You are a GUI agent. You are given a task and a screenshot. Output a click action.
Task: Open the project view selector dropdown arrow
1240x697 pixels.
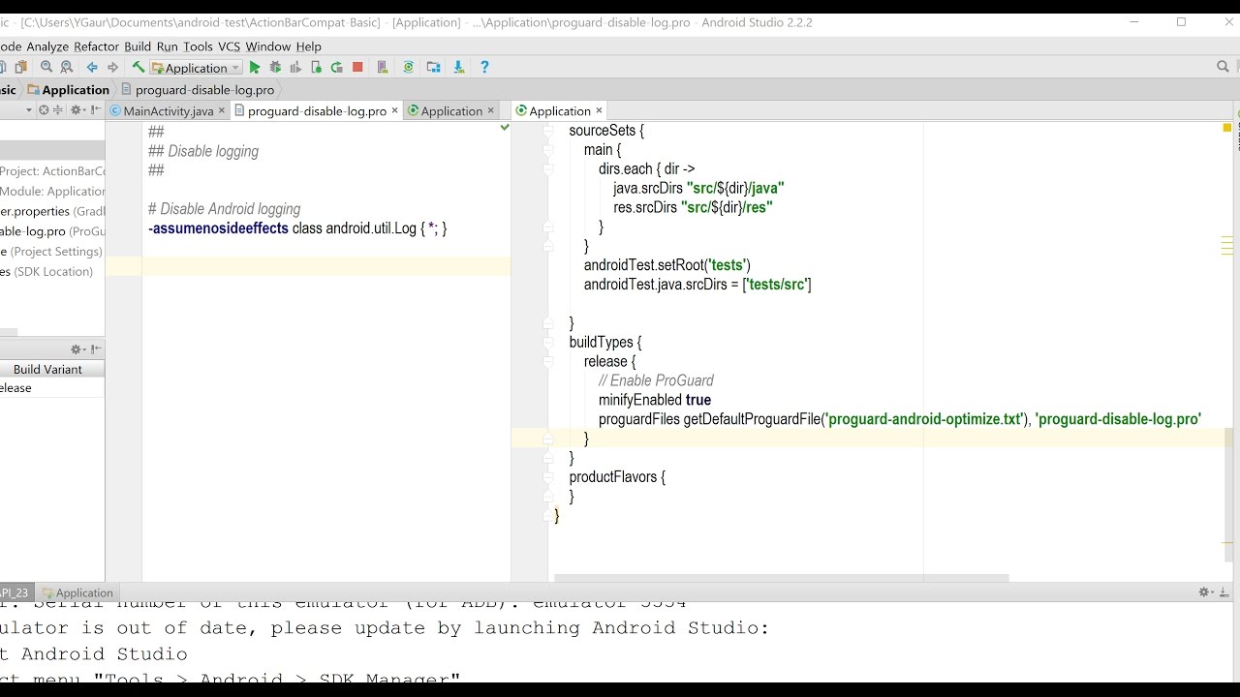coord(29,110)
